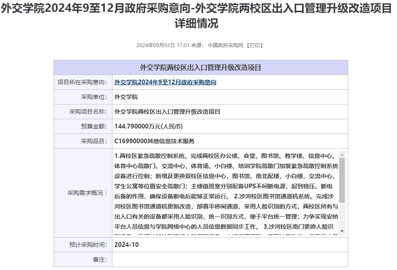This screenshot has width=397, height=270.
Task: Click the scrollbar up arrow in requirements box
Action: (x=342, y=154)
